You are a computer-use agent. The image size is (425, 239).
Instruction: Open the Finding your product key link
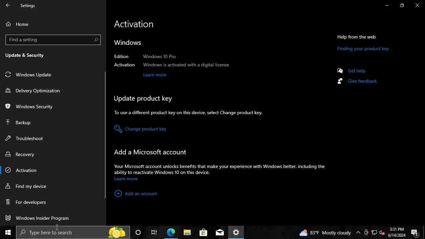pos(363,48)
